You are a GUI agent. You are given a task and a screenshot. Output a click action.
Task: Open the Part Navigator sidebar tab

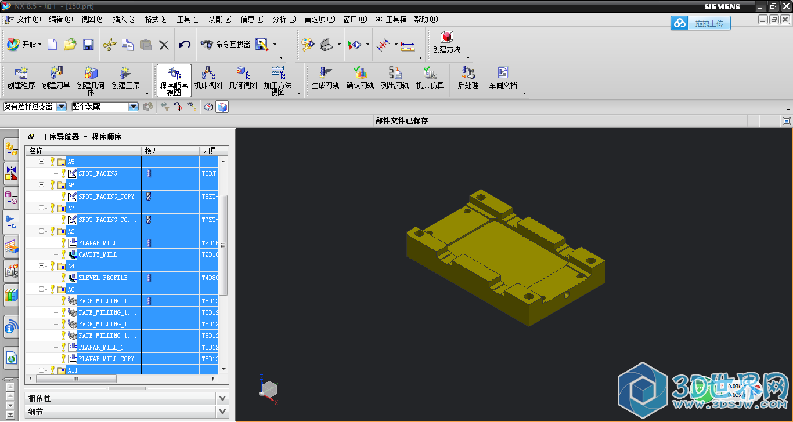pyautogui.click(x=11, y=198)
